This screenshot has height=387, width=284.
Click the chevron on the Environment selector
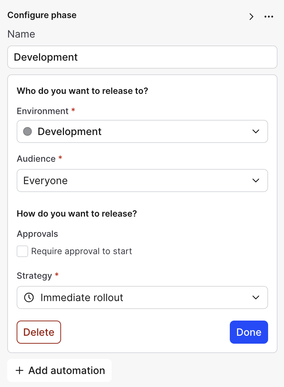(256, 131)
